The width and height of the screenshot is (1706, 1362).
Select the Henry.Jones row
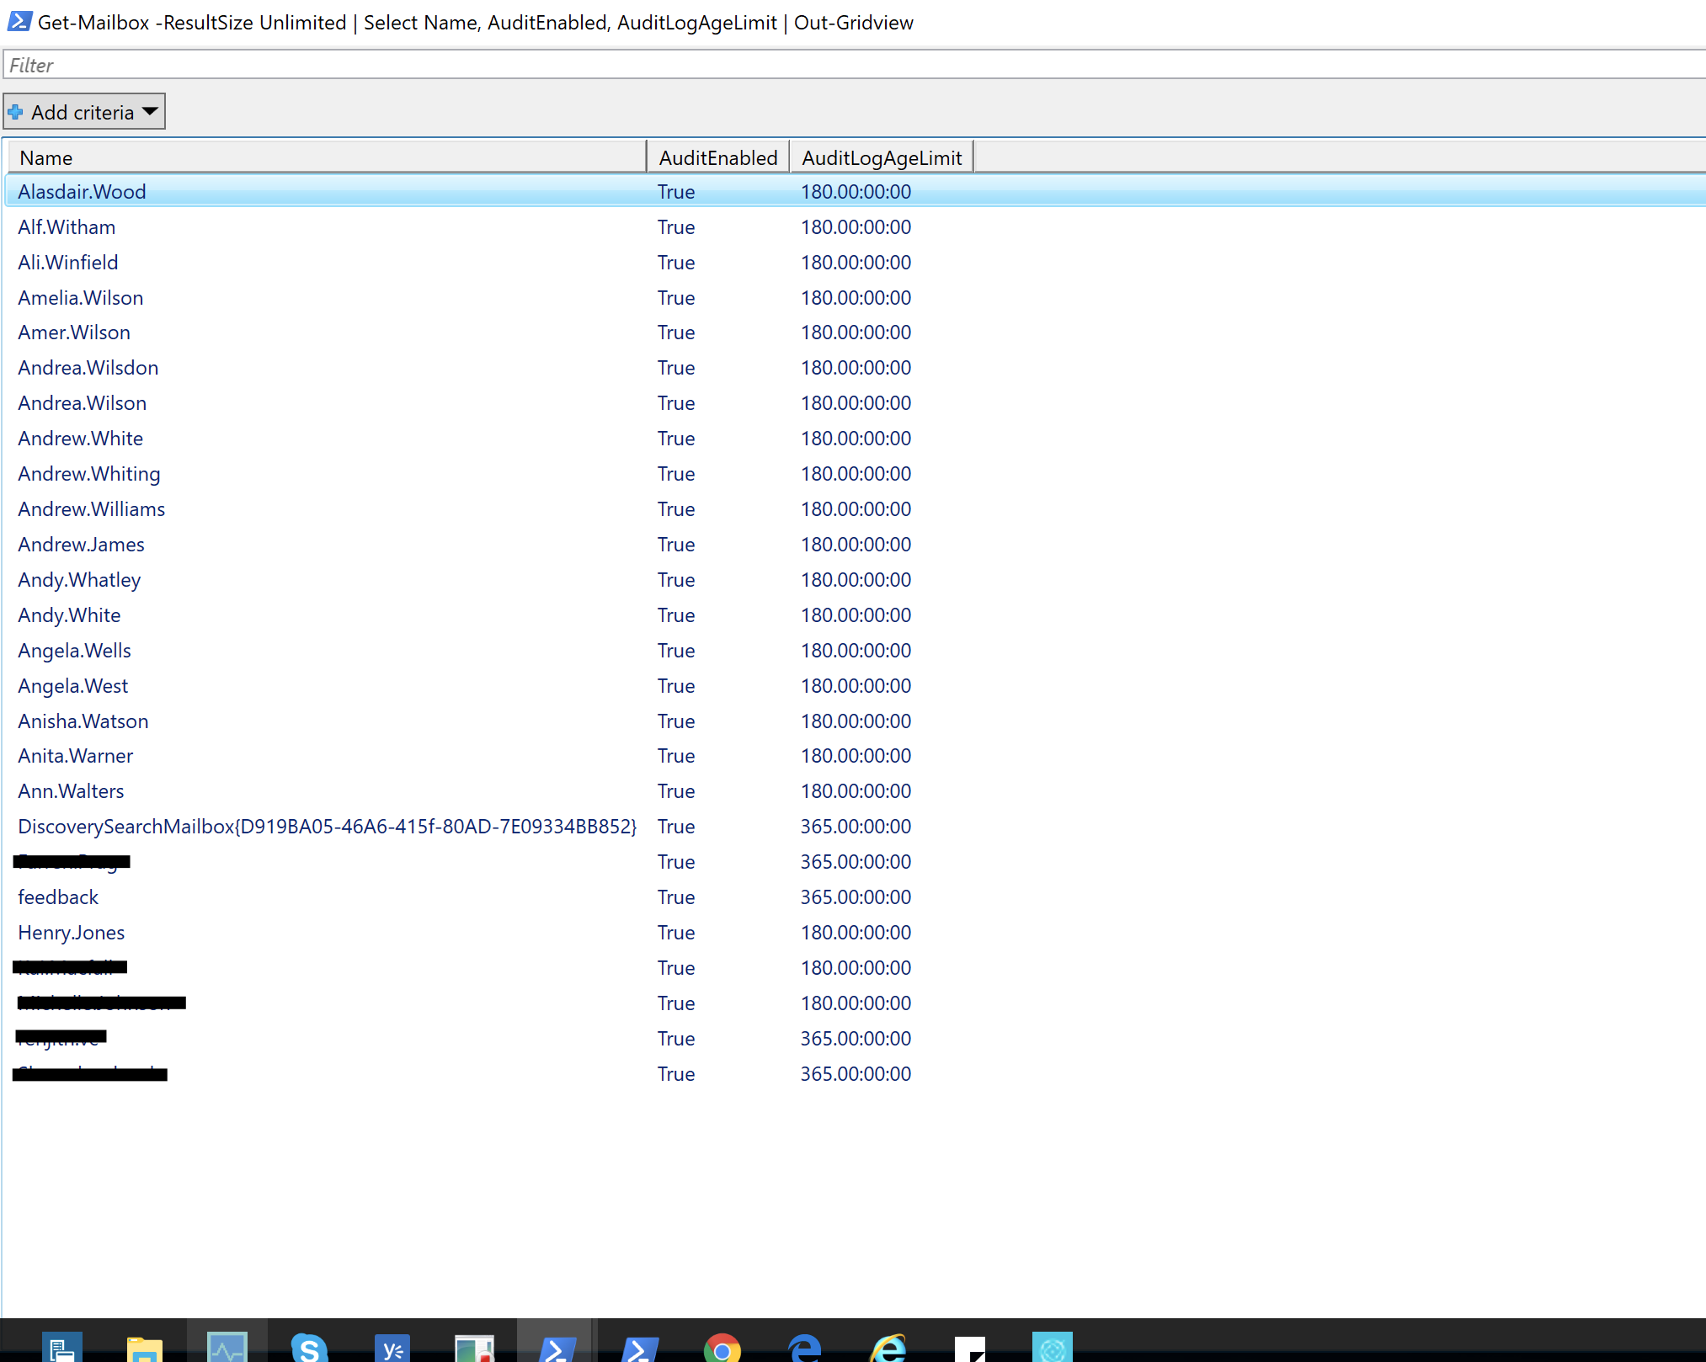72,933
